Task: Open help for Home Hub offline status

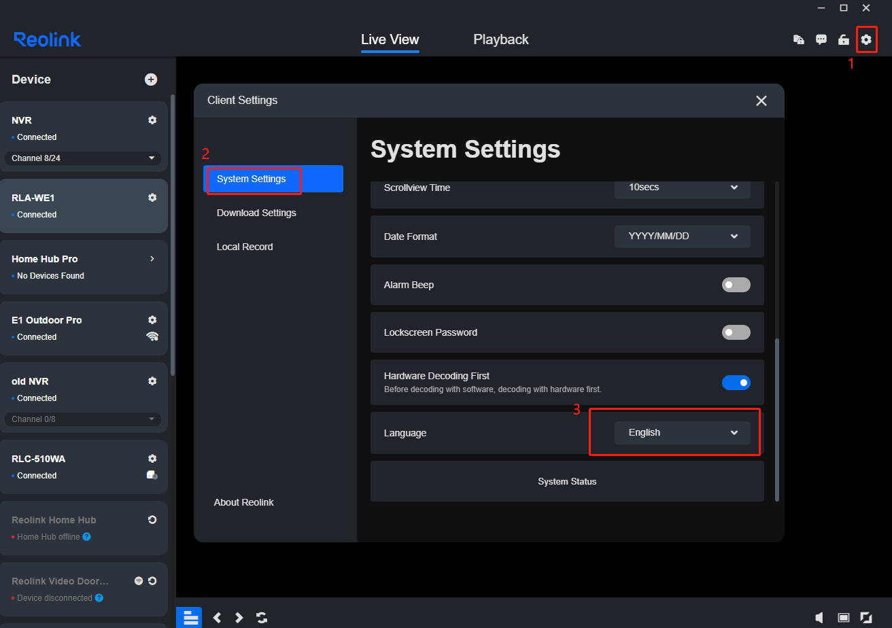Action: coord(86,537)
